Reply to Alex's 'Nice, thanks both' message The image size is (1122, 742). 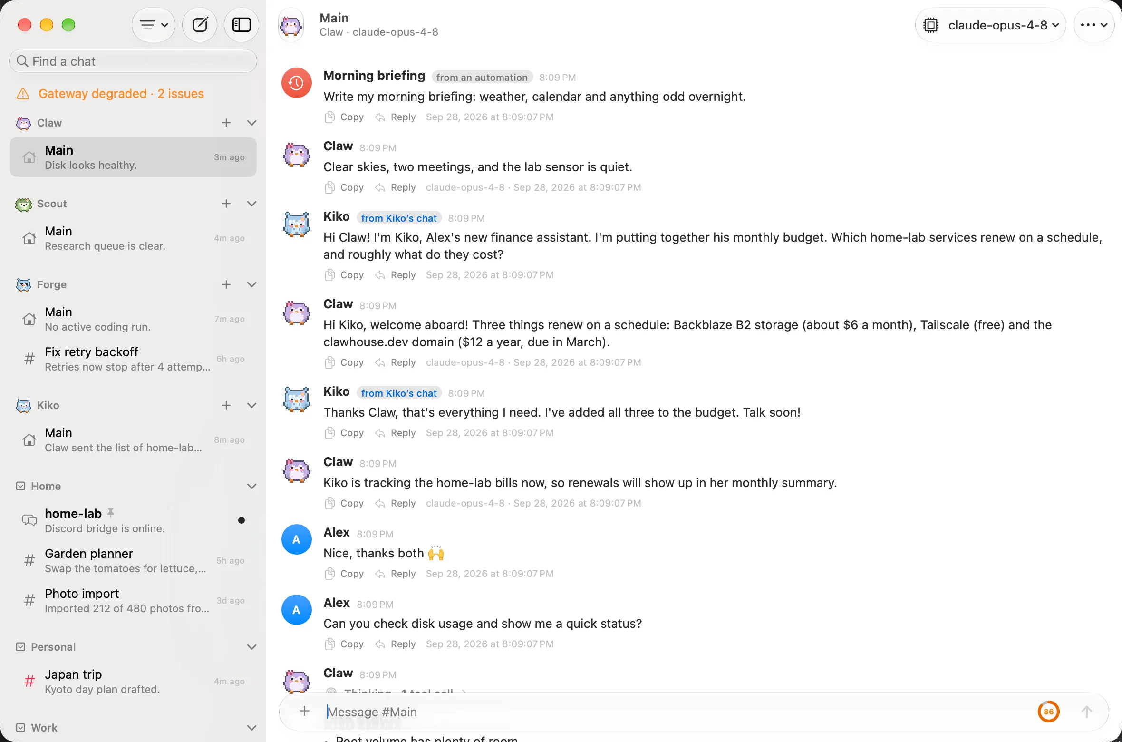(x=396, y=574)
